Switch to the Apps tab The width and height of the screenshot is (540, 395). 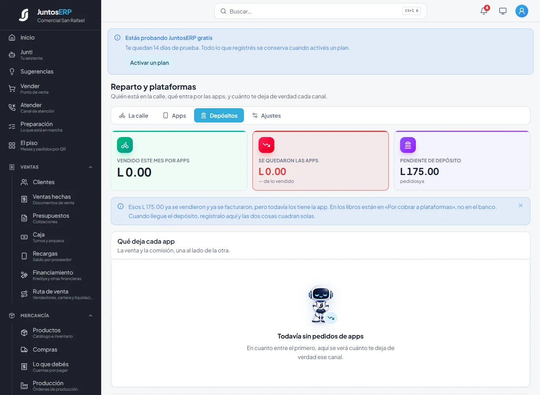(174, 116)
